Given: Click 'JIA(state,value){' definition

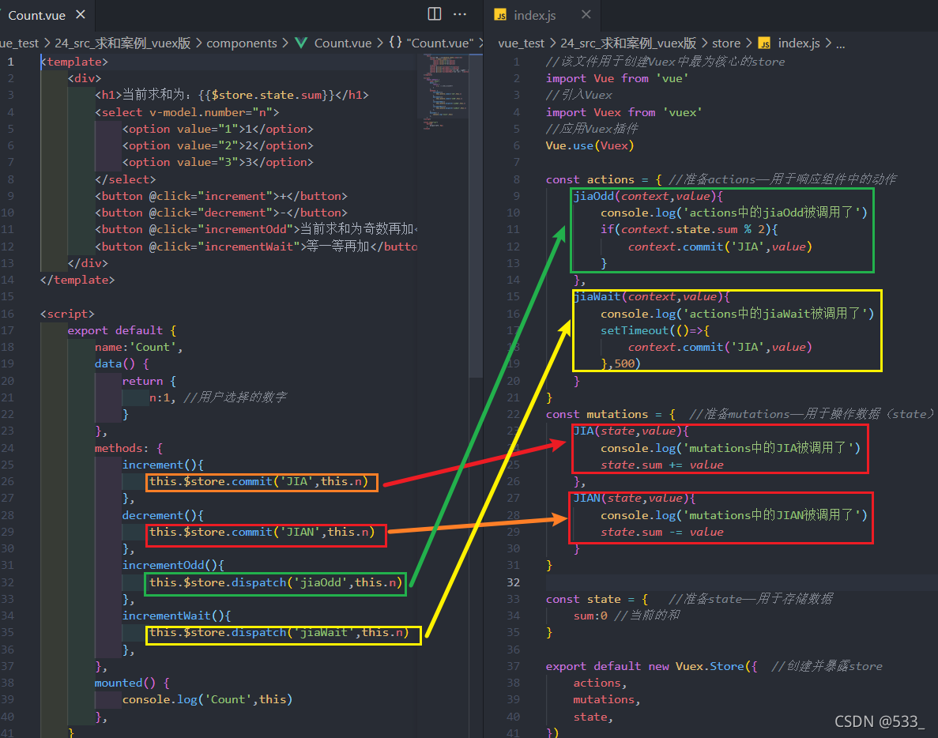Looking at the screenshot, I should point(631,431).
